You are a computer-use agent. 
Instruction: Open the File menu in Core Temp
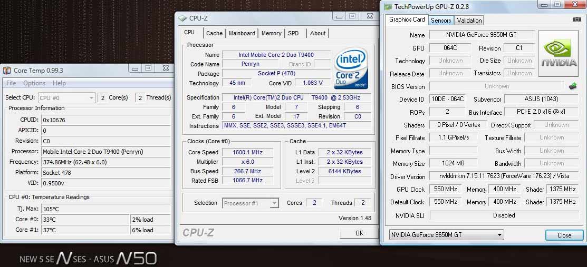(11, 83)
